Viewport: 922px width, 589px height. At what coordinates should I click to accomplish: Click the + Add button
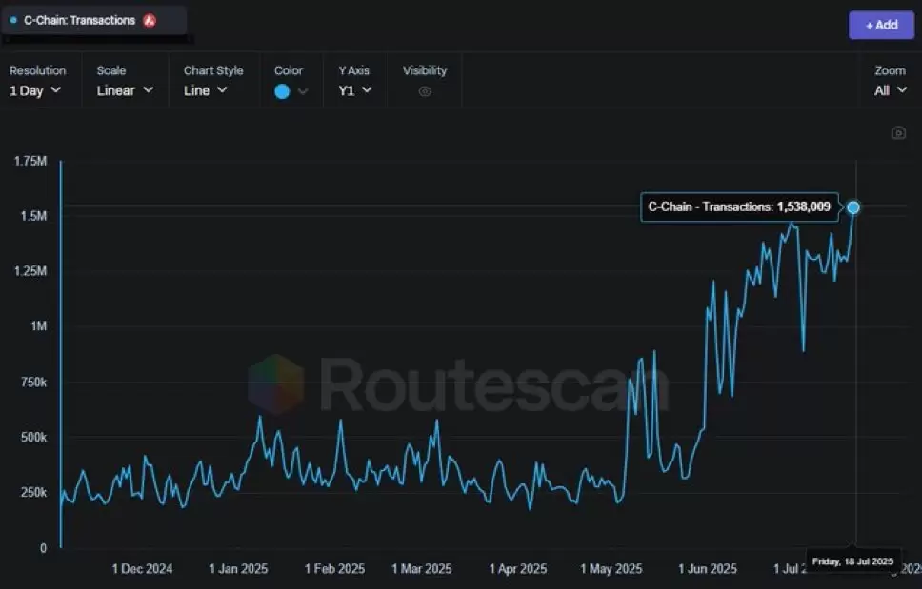click(881, 26)
